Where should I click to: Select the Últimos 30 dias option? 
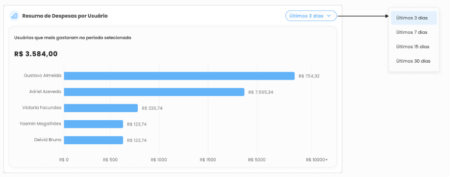[414, 61]
